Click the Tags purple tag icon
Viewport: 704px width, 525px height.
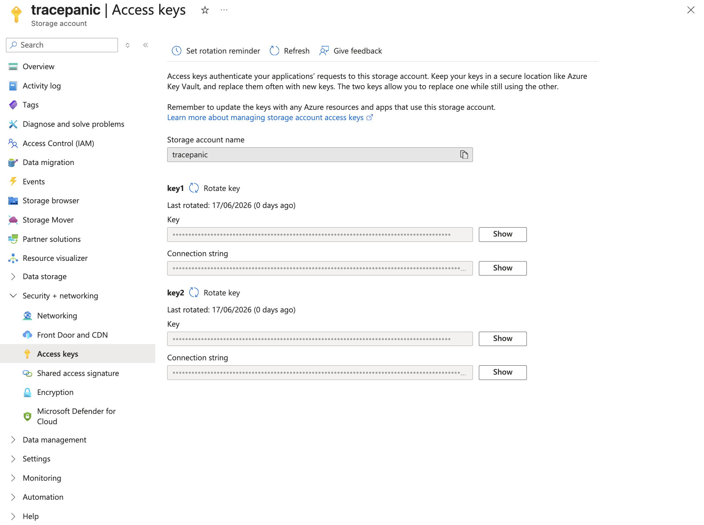tap(13, 105)
